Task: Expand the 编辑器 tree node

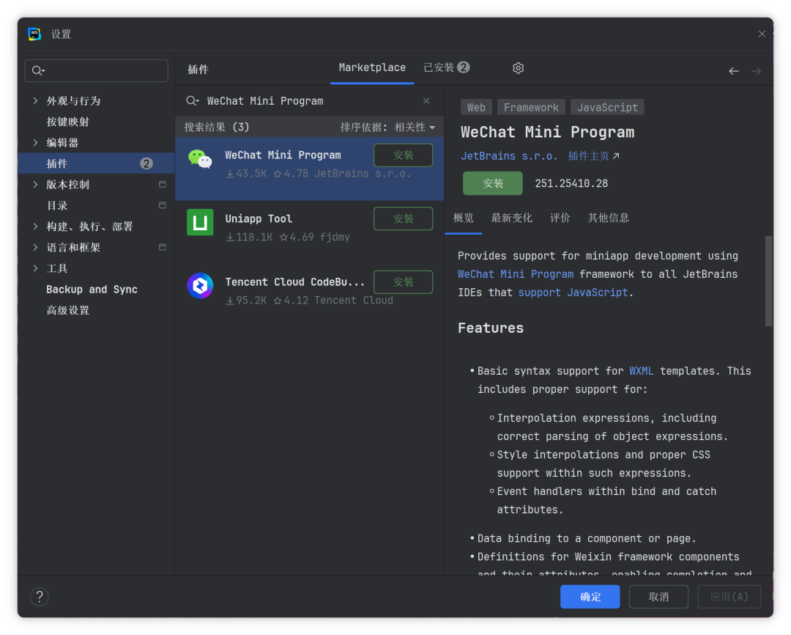Action: [35, 142]
